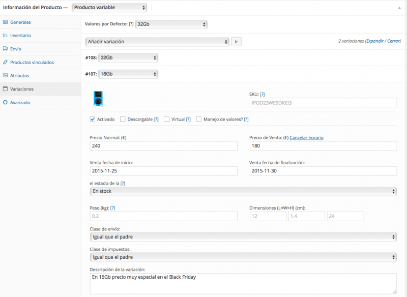
Task: Click the width dimension field showing 1.4
Action: point(307,216)
